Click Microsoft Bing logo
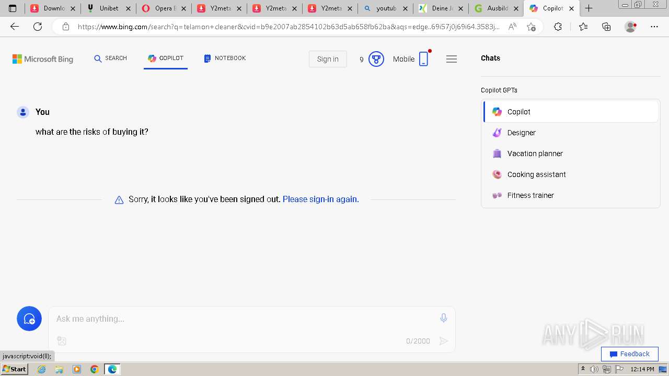669x376 pixels. [x=43, y=59]
